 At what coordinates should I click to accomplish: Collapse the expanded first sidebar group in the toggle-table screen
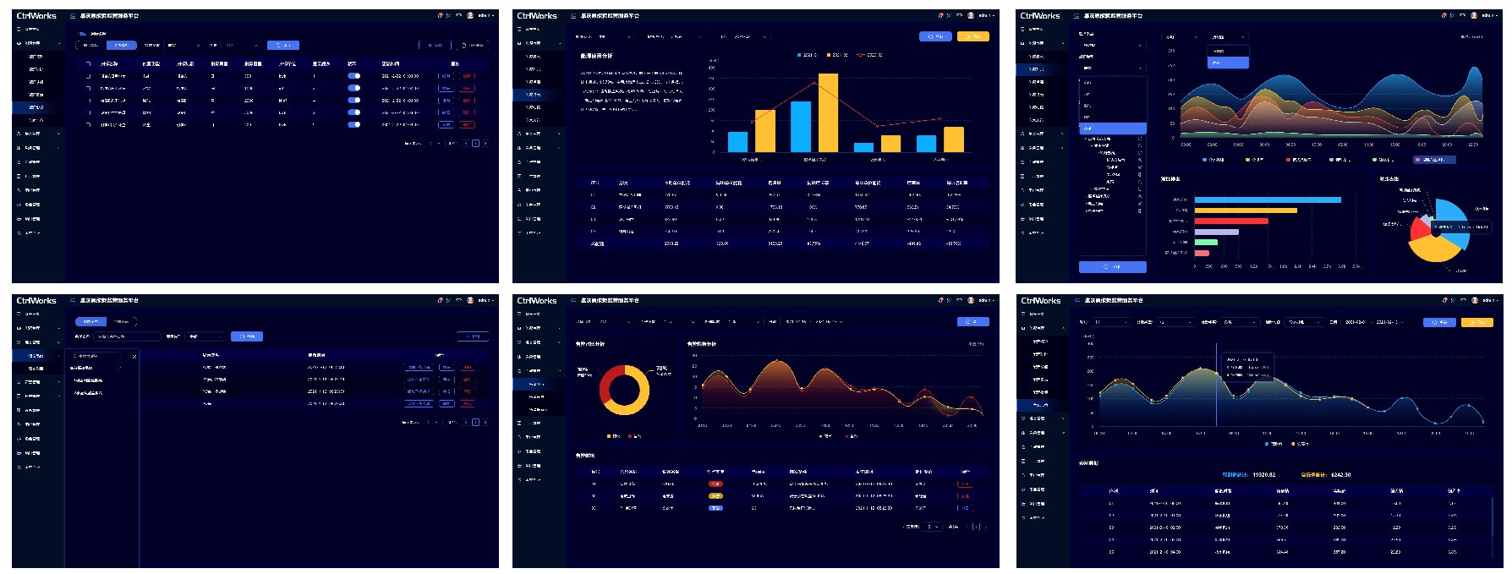pos(38,43)
